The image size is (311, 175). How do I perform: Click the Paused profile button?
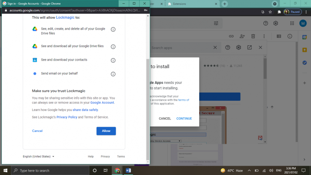293,12
